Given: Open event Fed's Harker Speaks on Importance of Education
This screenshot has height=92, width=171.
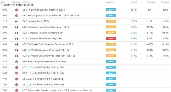Looking at the screenshot, I should (57, 90).
